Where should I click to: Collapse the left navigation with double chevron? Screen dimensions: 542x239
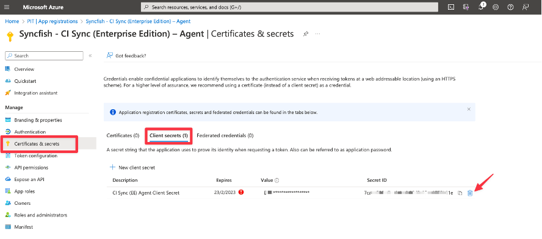[x=90, y=55]
